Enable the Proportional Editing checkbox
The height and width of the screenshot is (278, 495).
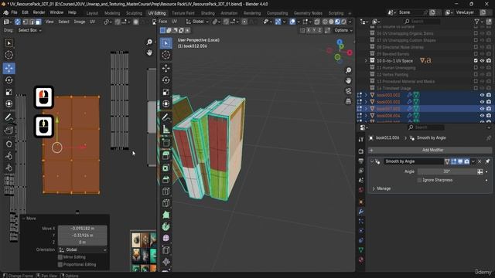tap(60, 264)
